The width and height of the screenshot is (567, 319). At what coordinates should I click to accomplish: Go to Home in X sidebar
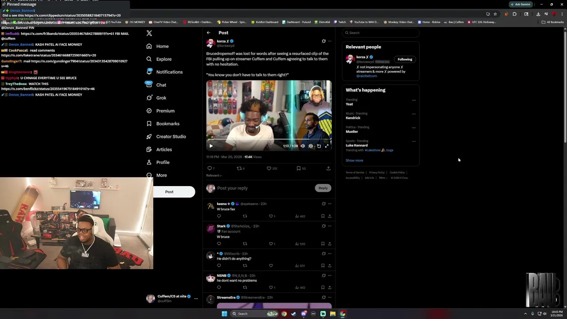click(158, 46)
